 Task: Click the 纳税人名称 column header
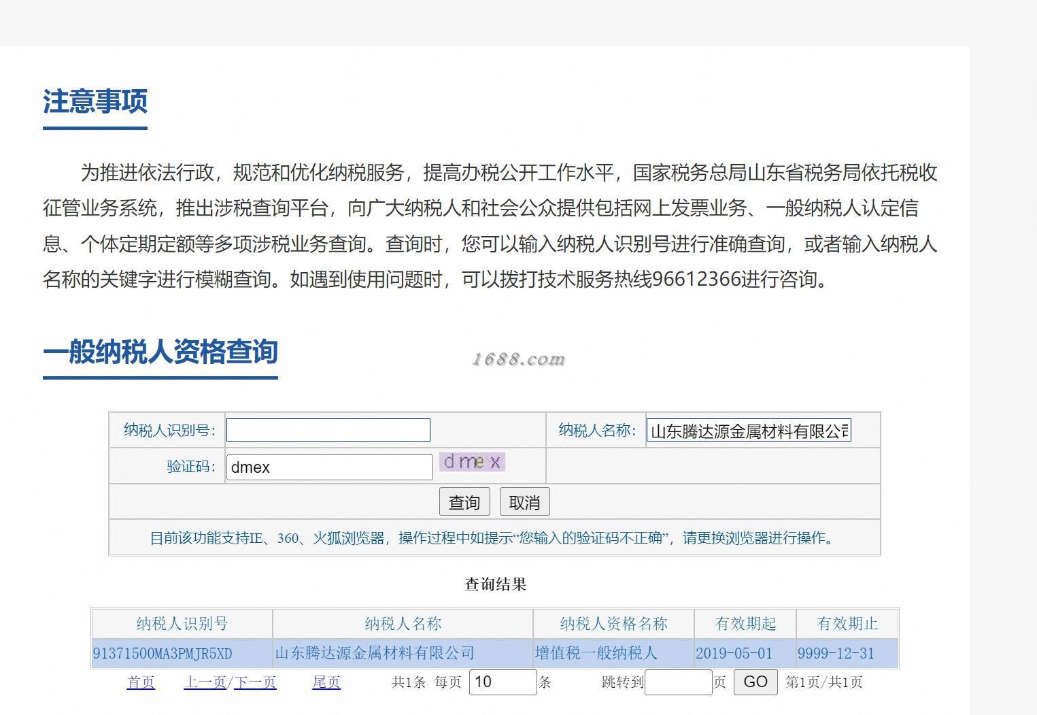tap(403, 624)
